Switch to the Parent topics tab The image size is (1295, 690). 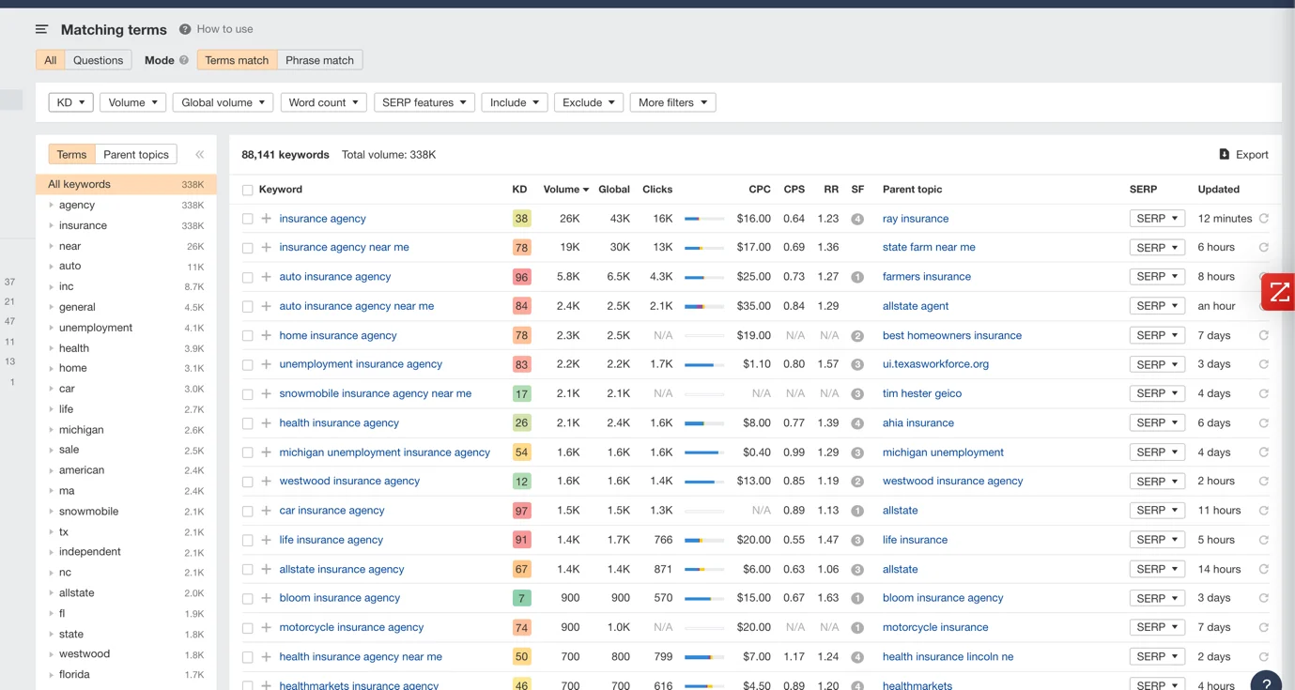point(136,154)
